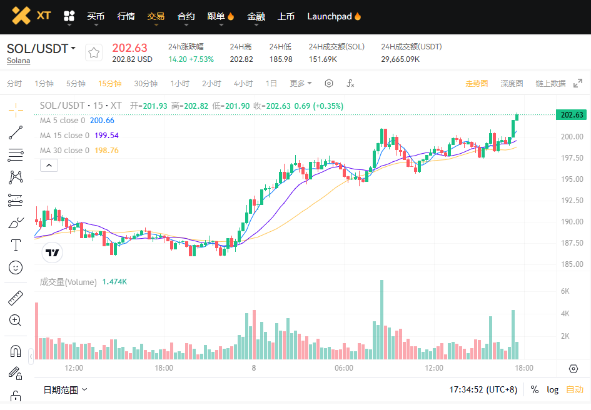Click the XT logo
This screenshot has width=591, height=410.
pyautogui.click(x=31, y=16)
